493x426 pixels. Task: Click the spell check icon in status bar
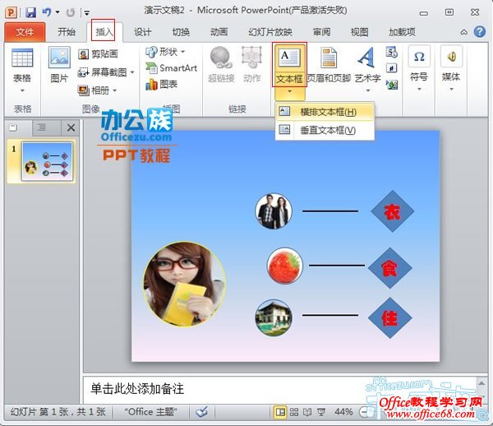click(201, 411)
